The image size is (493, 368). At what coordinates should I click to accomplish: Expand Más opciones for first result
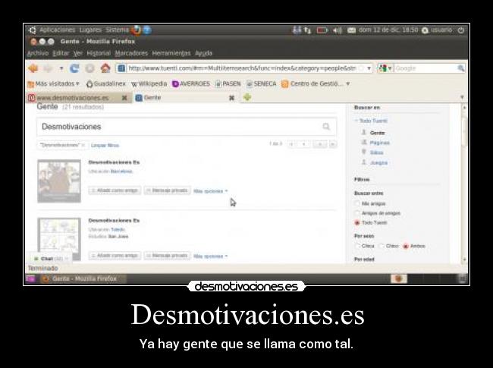(x=210, y=191)
